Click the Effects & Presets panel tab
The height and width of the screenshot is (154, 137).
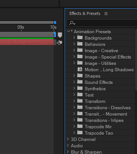coord(85,13)
